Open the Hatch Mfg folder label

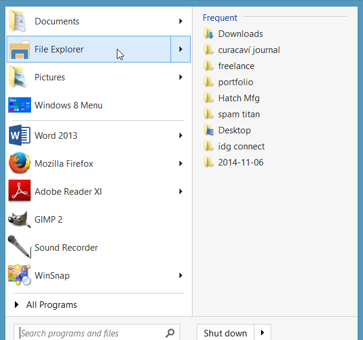click(x=239, y=98)
